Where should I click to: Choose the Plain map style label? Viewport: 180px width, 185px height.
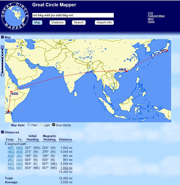[x=34, y=125]
